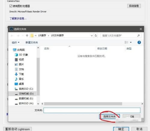150x131 pixels.
Task: Click the search magnifier icon
Action: (139, 36)
